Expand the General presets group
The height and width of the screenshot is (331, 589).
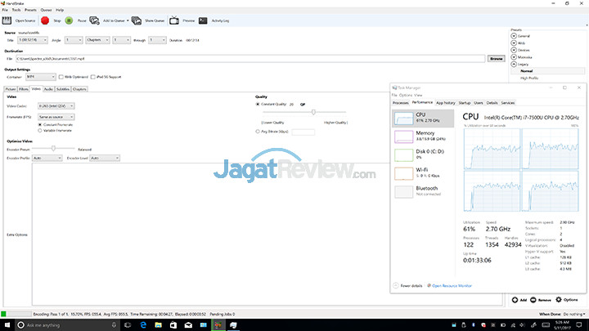pos(514,36)
